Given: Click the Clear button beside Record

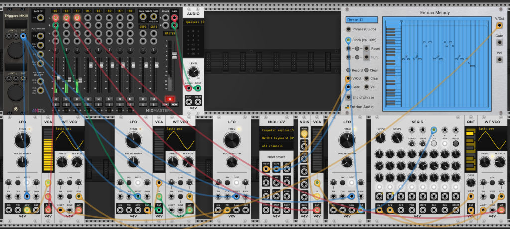Looking at the screenshot, I should [366, 70].
